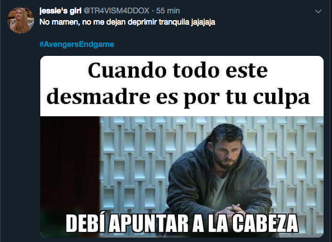Open the meme's "Cuando todo este" caption line
The width and height of the screenshot is (332, 242).
[177, 70]
